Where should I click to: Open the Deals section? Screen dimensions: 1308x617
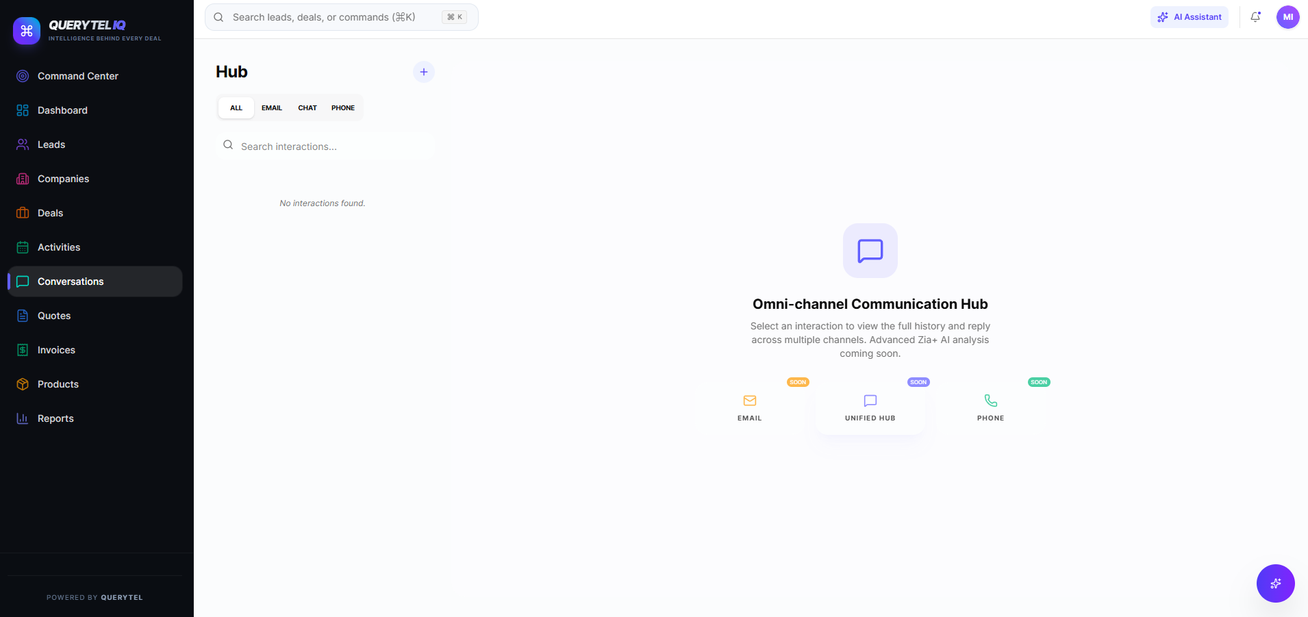click(x=50, y=212)
